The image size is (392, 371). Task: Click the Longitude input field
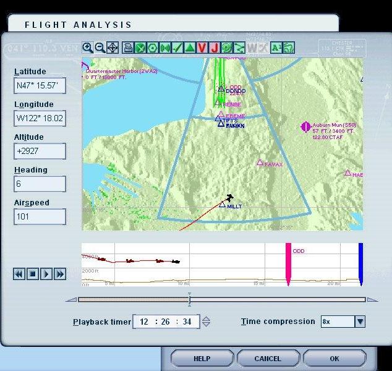(x=40, y=118)
